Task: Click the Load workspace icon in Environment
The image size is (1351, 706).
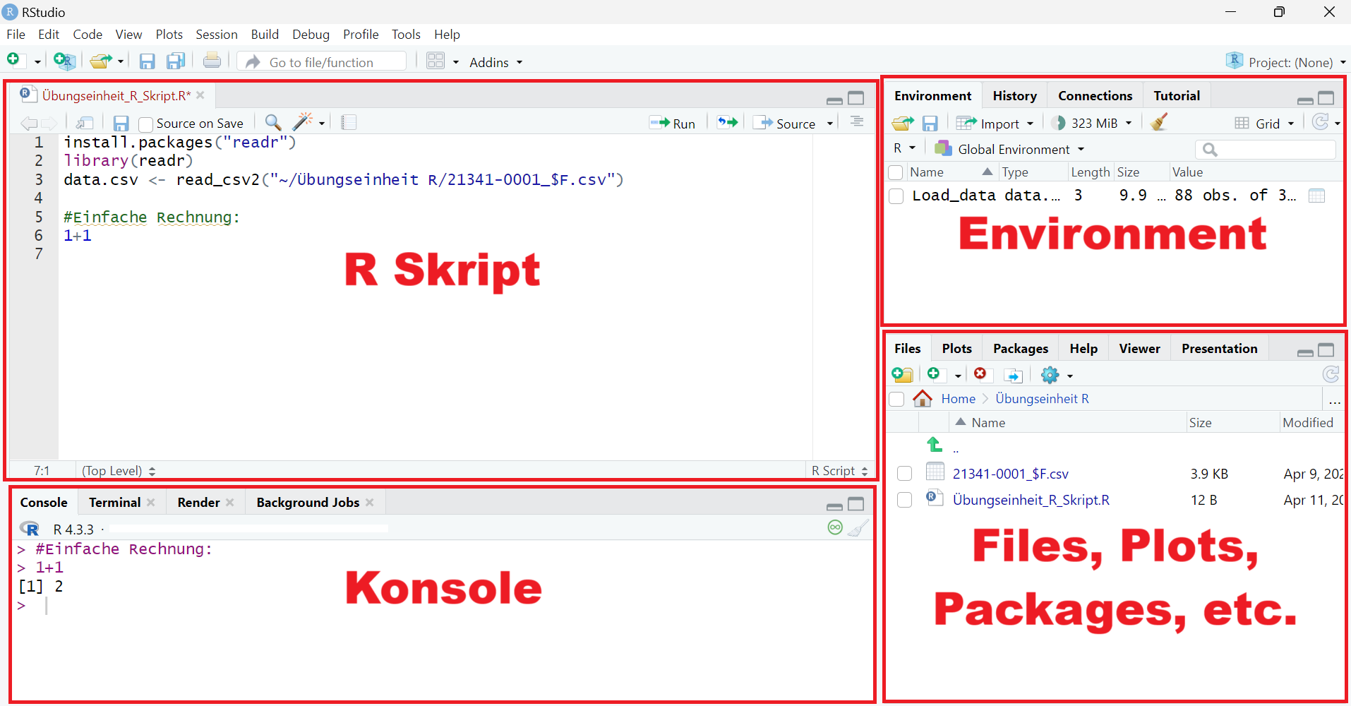Action: click(903, 123)
